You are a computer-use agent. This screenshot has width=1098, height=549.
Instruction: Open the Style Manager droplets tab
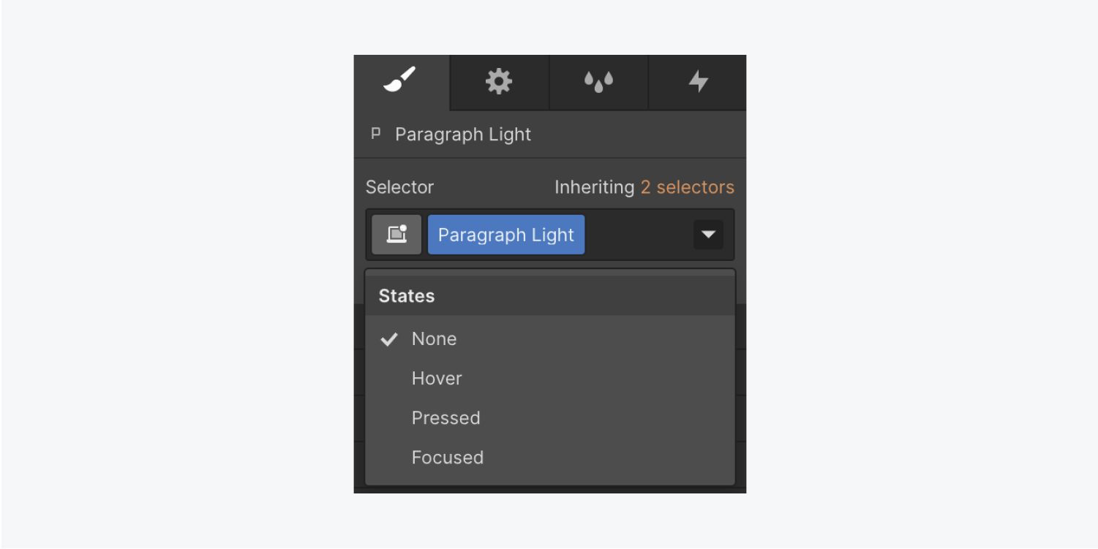598,82
